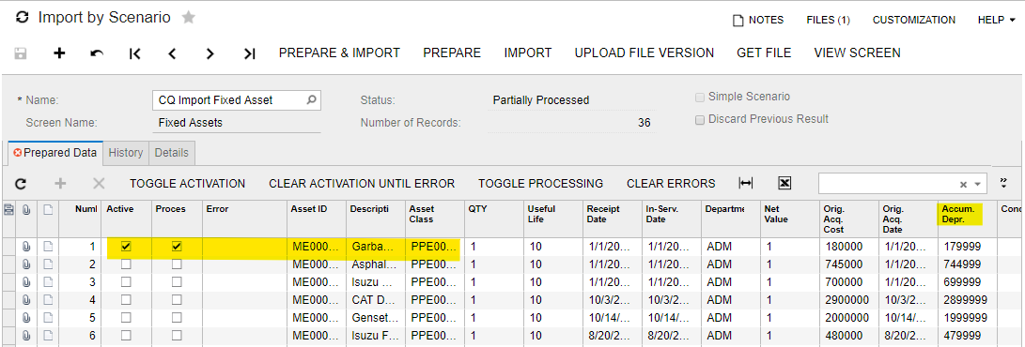Go to the last record in the toolbar
Screen dimensions: 1025x347
[x=249, y=53]
